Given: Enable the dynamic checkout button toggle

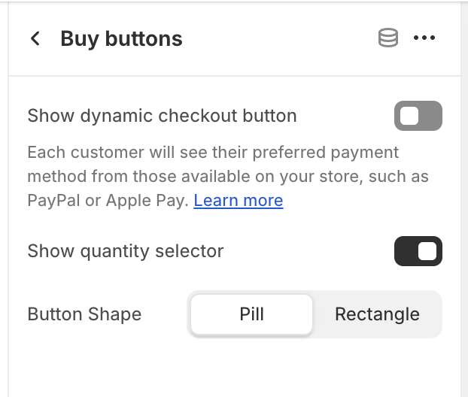Looking at the screenshot, I should click(418, 116).
